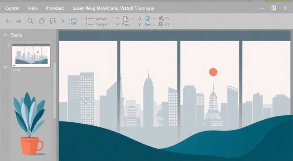Select the city skyline slide thumbnail
The image size is (293, 161).
[x=31, y=55]
